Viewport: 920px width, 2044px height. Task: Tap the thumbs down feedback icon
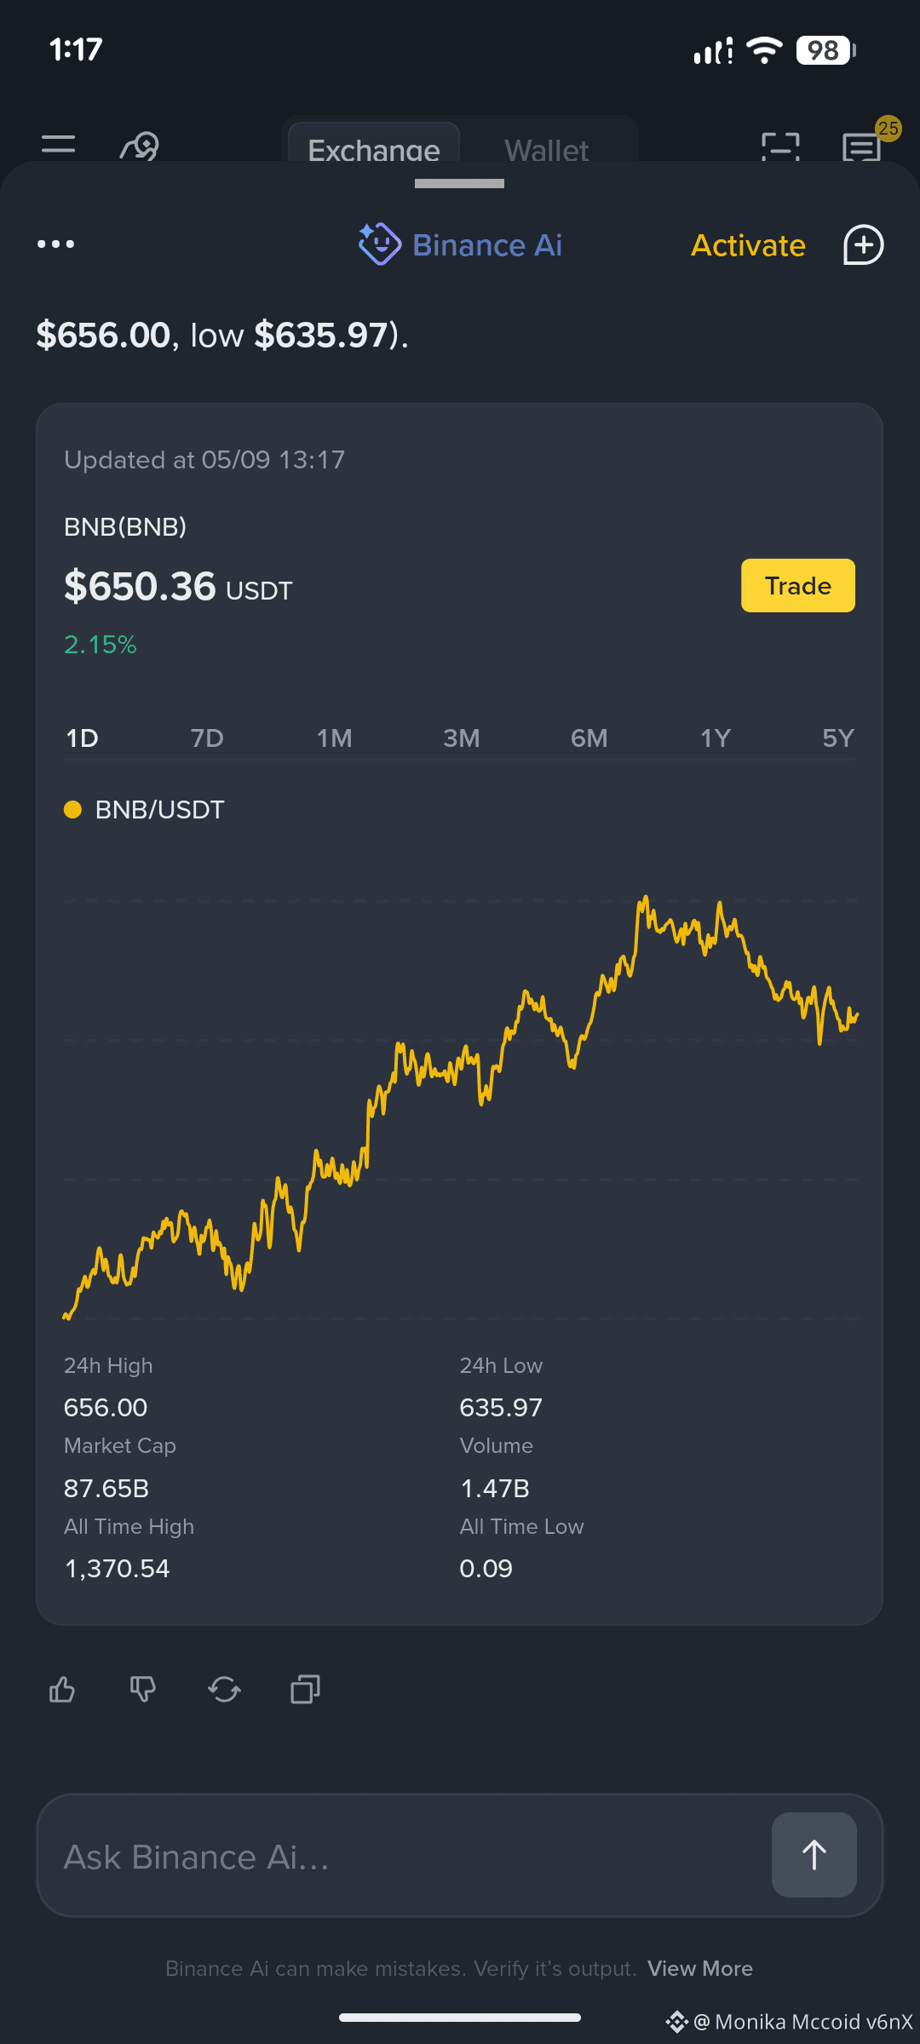click(143, 1689)
